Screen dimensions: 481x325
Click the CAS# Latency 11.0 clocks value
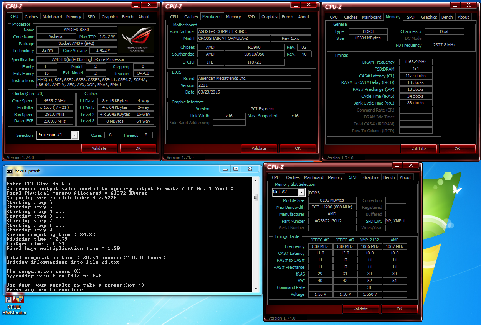click(416, 76)
